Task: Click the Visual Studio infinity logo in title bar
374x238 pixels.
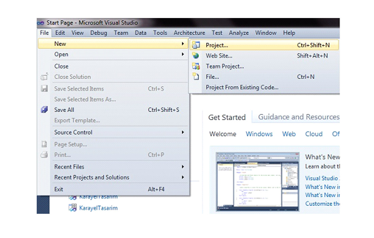Action: pos(40,23)
